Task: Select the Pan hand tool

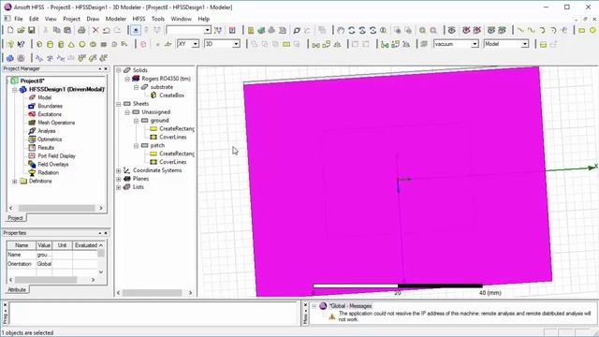Action: pyautogui.click(x=341, y=30)
